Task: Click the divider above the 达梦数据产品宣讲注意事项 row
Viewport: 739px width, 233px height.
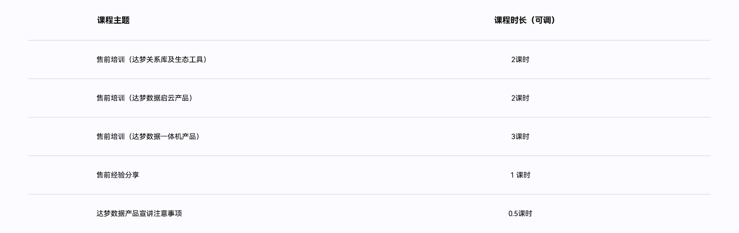Action: (369, 194)
